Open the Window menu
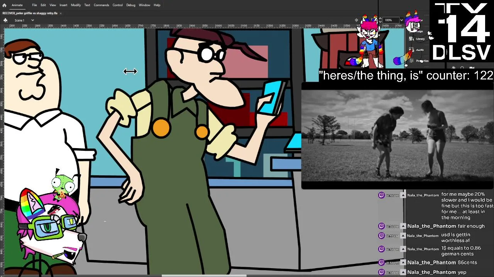The image size is (494, 277). point(144,5)
